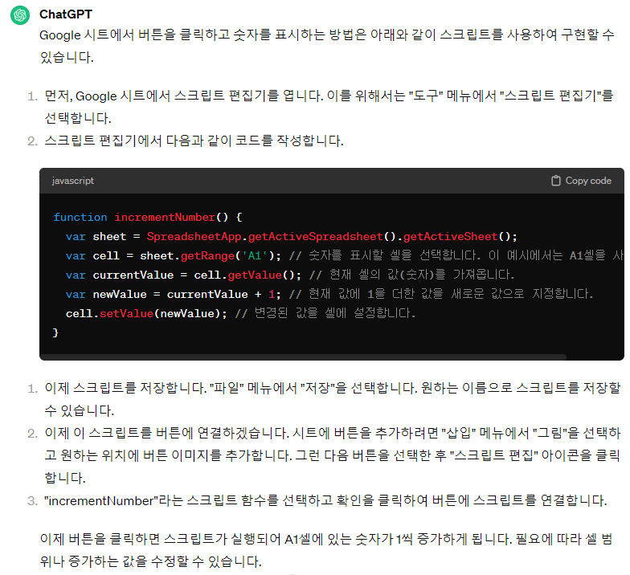Click the step about saving via 파일 menu
The image size is (630, 575).
click(333, 399)
